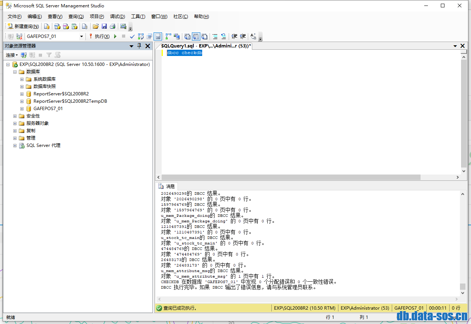The image size is (471, 324).
Task: Click the SQL Server Compact Query icon
Action: pos(85,26)
